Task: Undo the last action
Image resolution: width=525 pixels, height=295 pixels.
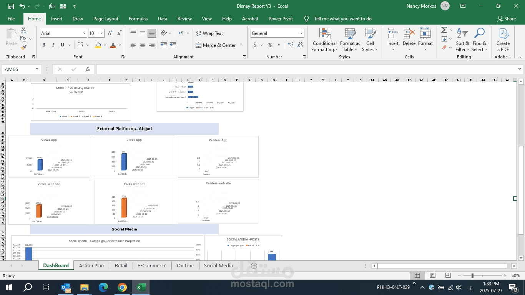Action: (x=22, y=6)
